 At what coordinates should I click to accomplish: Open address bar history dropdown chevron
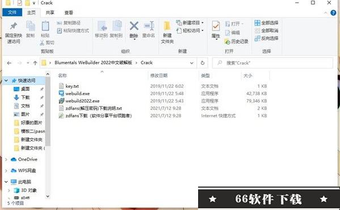192,63
